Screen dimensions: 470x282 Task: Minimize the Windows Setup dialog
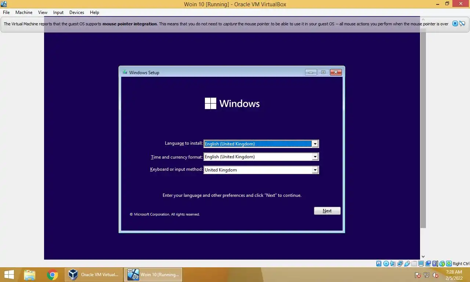[x=311, y=72]
